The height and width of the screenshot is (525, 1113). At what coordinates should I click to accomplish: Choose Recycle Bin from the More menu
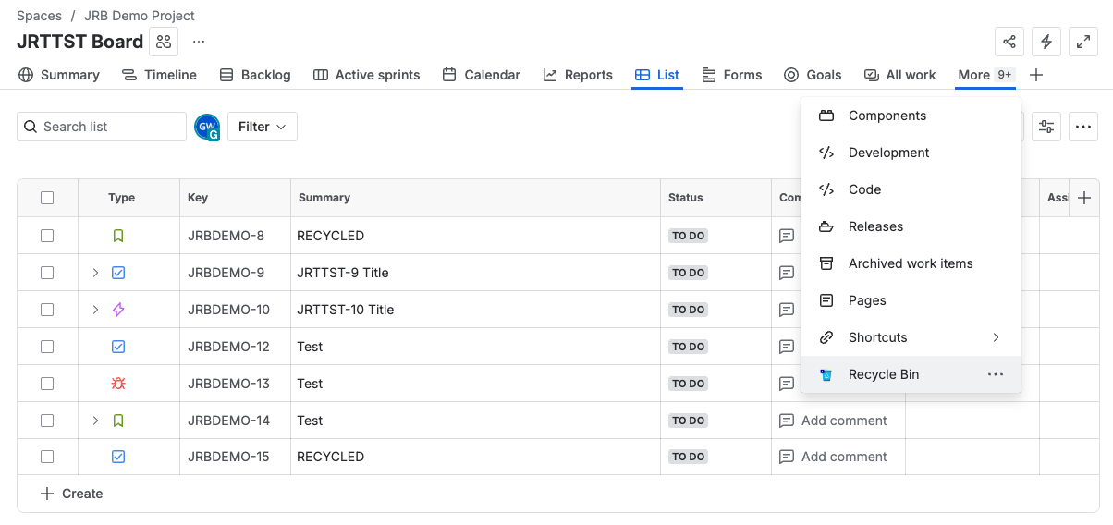point(884,374)
